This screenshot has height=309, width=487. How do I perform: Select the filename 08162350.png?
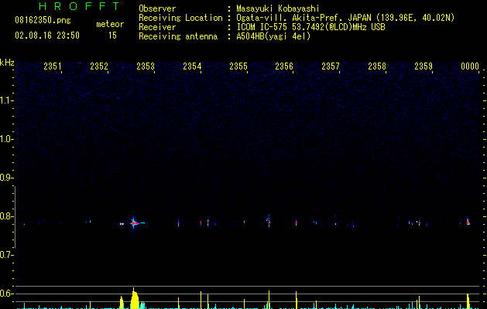click(43, 20)
